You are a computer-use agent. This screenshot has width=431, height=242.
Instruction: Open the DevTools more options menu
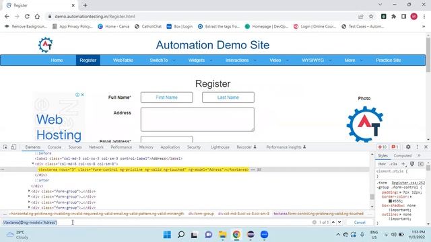coord(418,147)
